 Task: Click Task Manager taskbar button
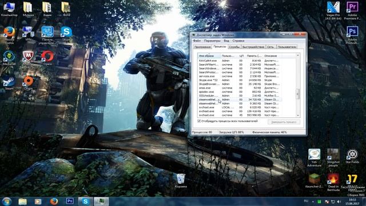101,201
